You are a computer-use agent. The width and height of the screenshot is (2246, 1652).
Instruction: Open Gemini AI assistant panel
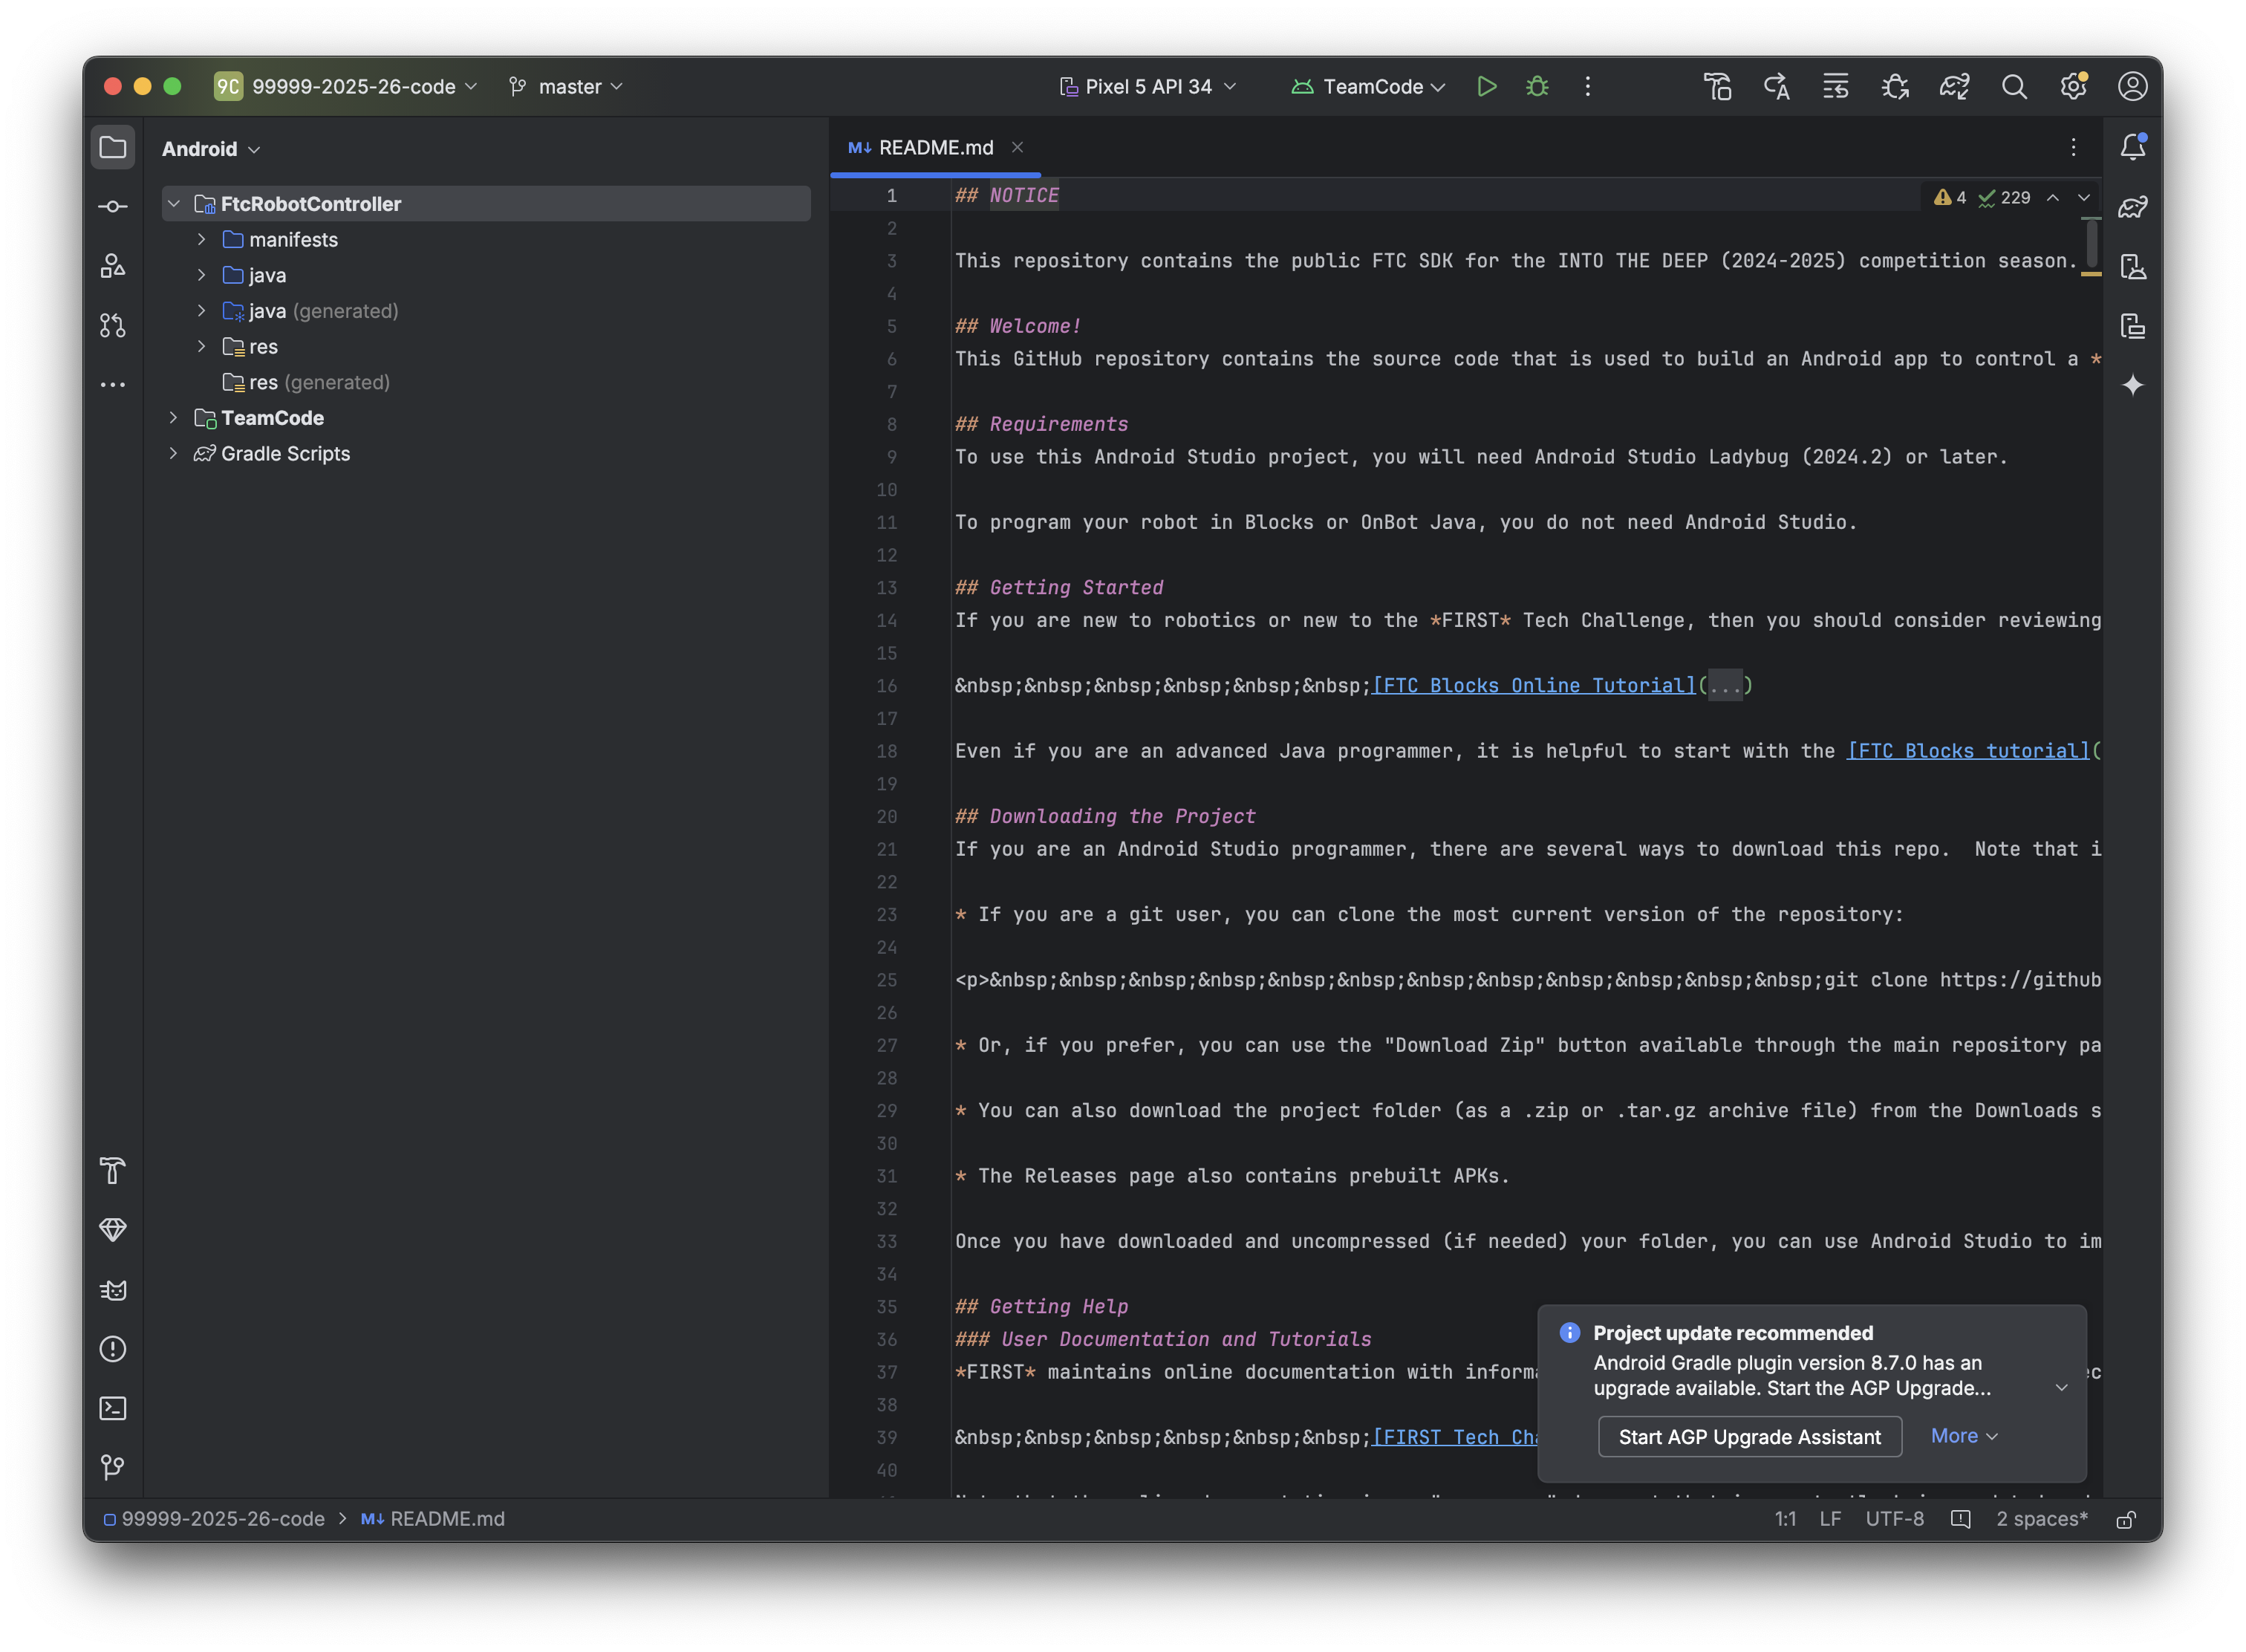tap(2132, 385)
